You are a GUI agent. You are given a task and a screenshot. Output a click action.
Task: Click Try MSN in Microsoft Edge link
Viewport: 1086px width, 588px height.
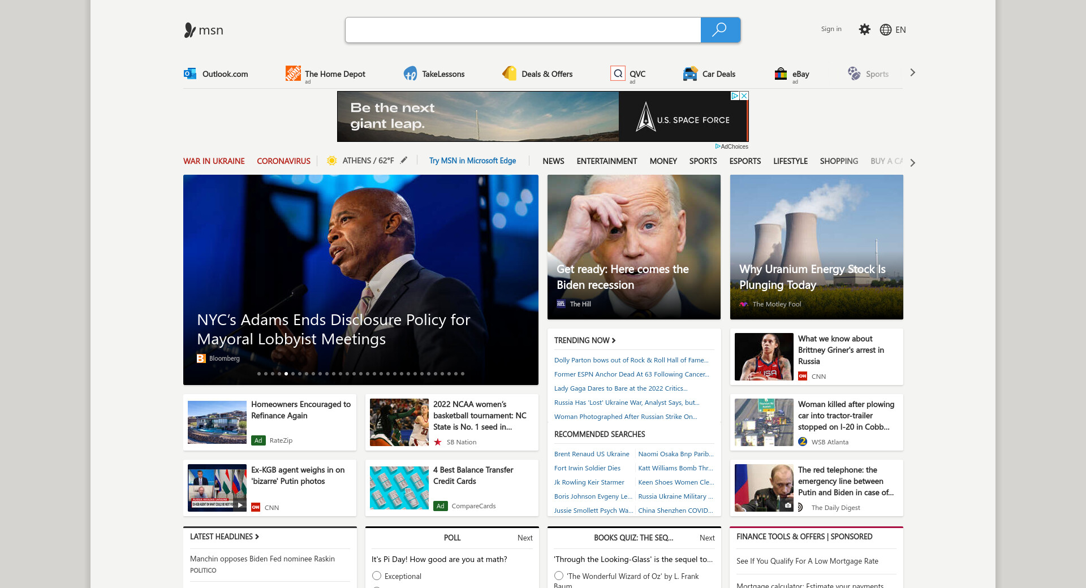click(472, 161)
